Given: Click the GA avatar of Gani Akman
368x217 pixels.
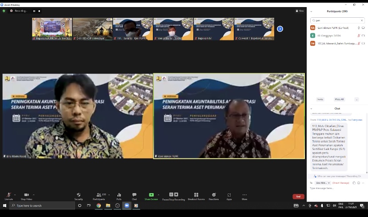Looking at the screenshot, I should tap(312, 28).
